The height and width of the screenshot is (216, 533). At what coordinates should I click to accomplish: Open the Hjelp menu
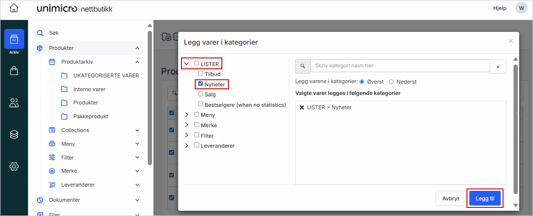500,9
